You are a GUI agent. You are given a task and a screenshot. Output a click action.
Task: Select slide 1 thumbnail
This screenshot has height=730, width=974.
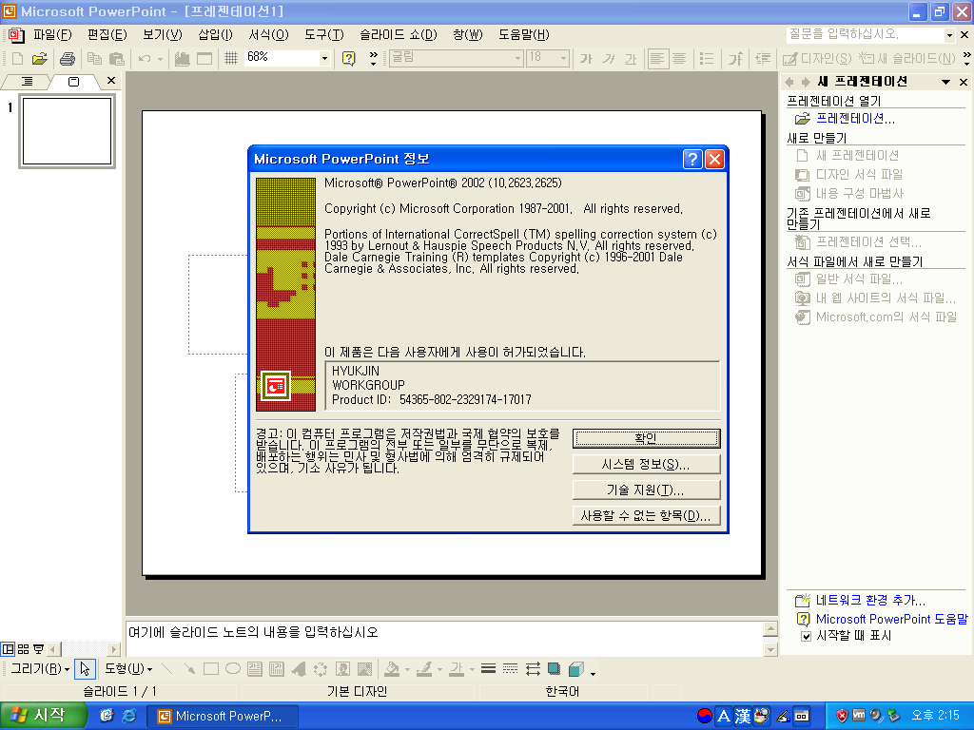(68, 131)
